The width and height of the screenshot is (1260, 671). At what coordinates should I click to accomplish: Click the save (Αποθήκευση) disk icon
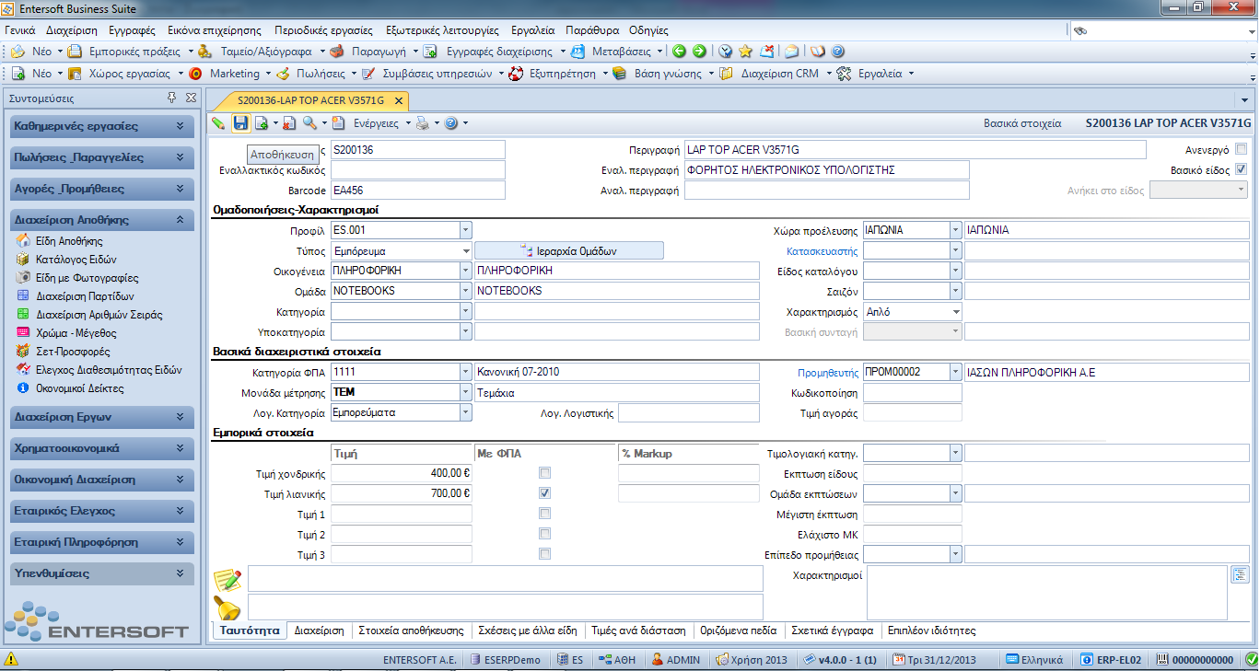(240, 122)
